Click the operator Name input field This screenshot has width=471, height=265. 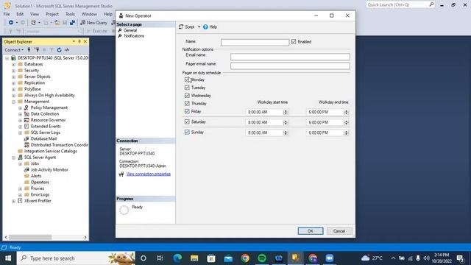[x=255, y=43]
